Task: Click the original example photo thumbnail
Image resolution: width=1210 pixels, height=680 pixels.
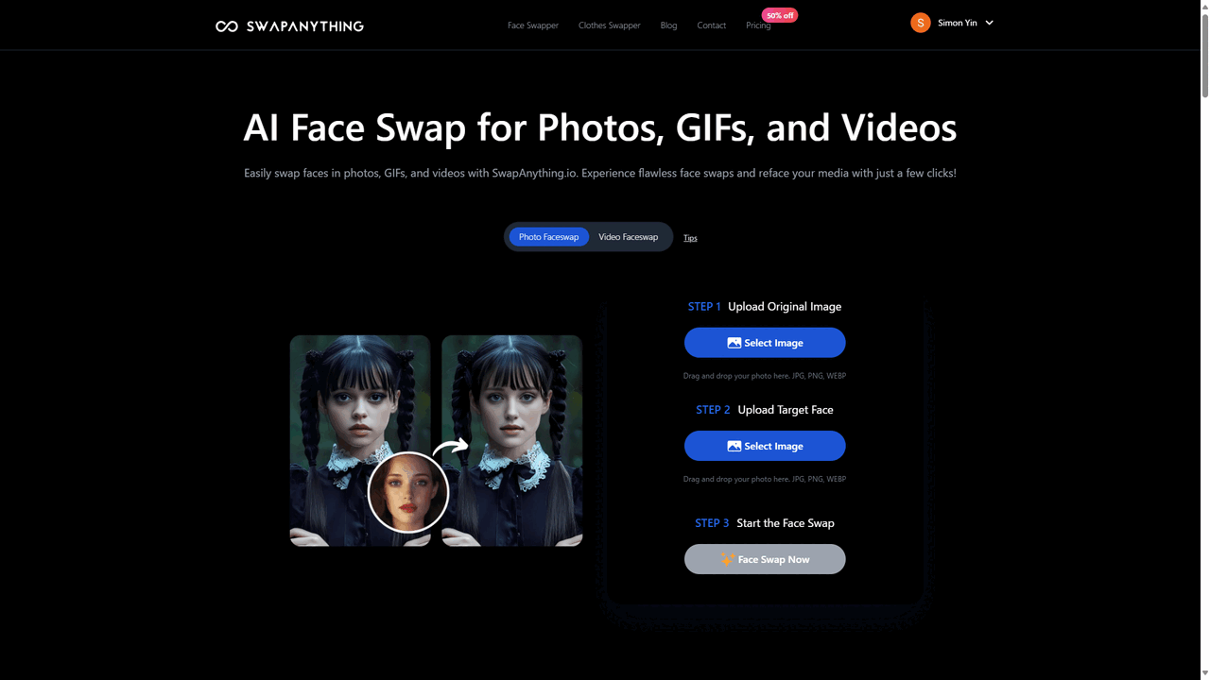Action: tap(360, 440)
